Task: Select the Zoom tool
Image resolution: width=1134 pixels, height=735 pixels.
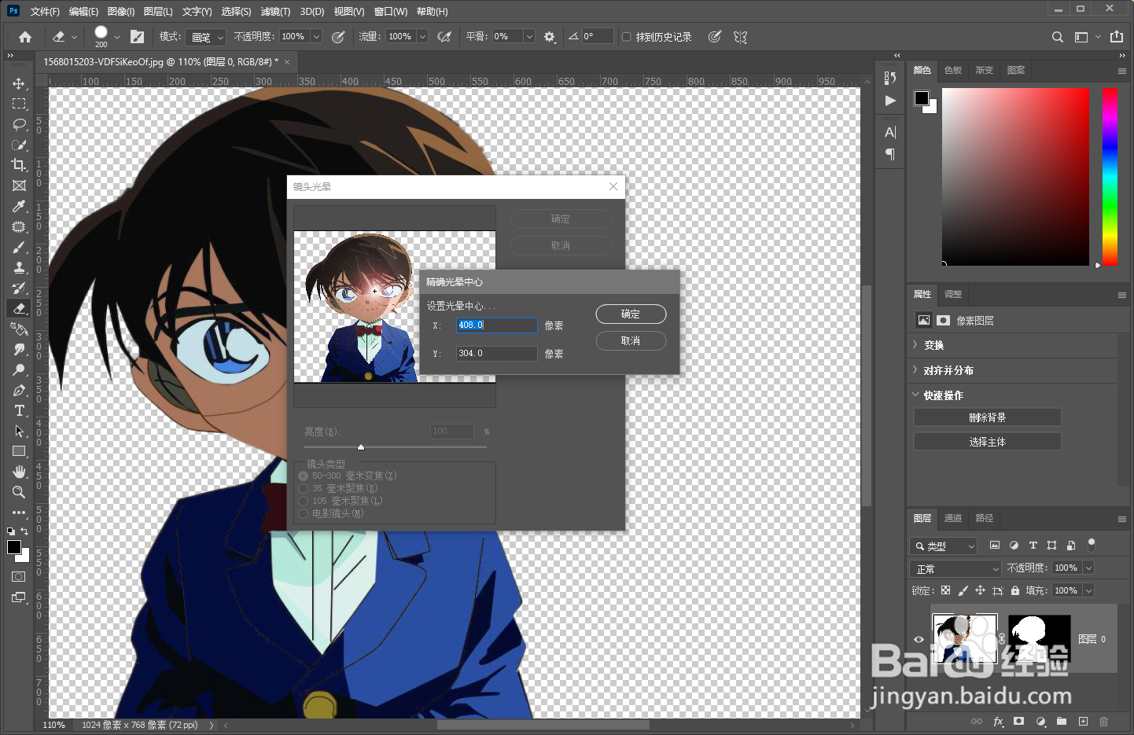Action: [19, 492]
